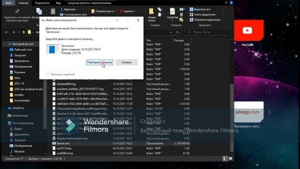Viewport: 300px width, 169px height.
Task: Collapse the ribbon with the chevron
Action: point(226,3)
